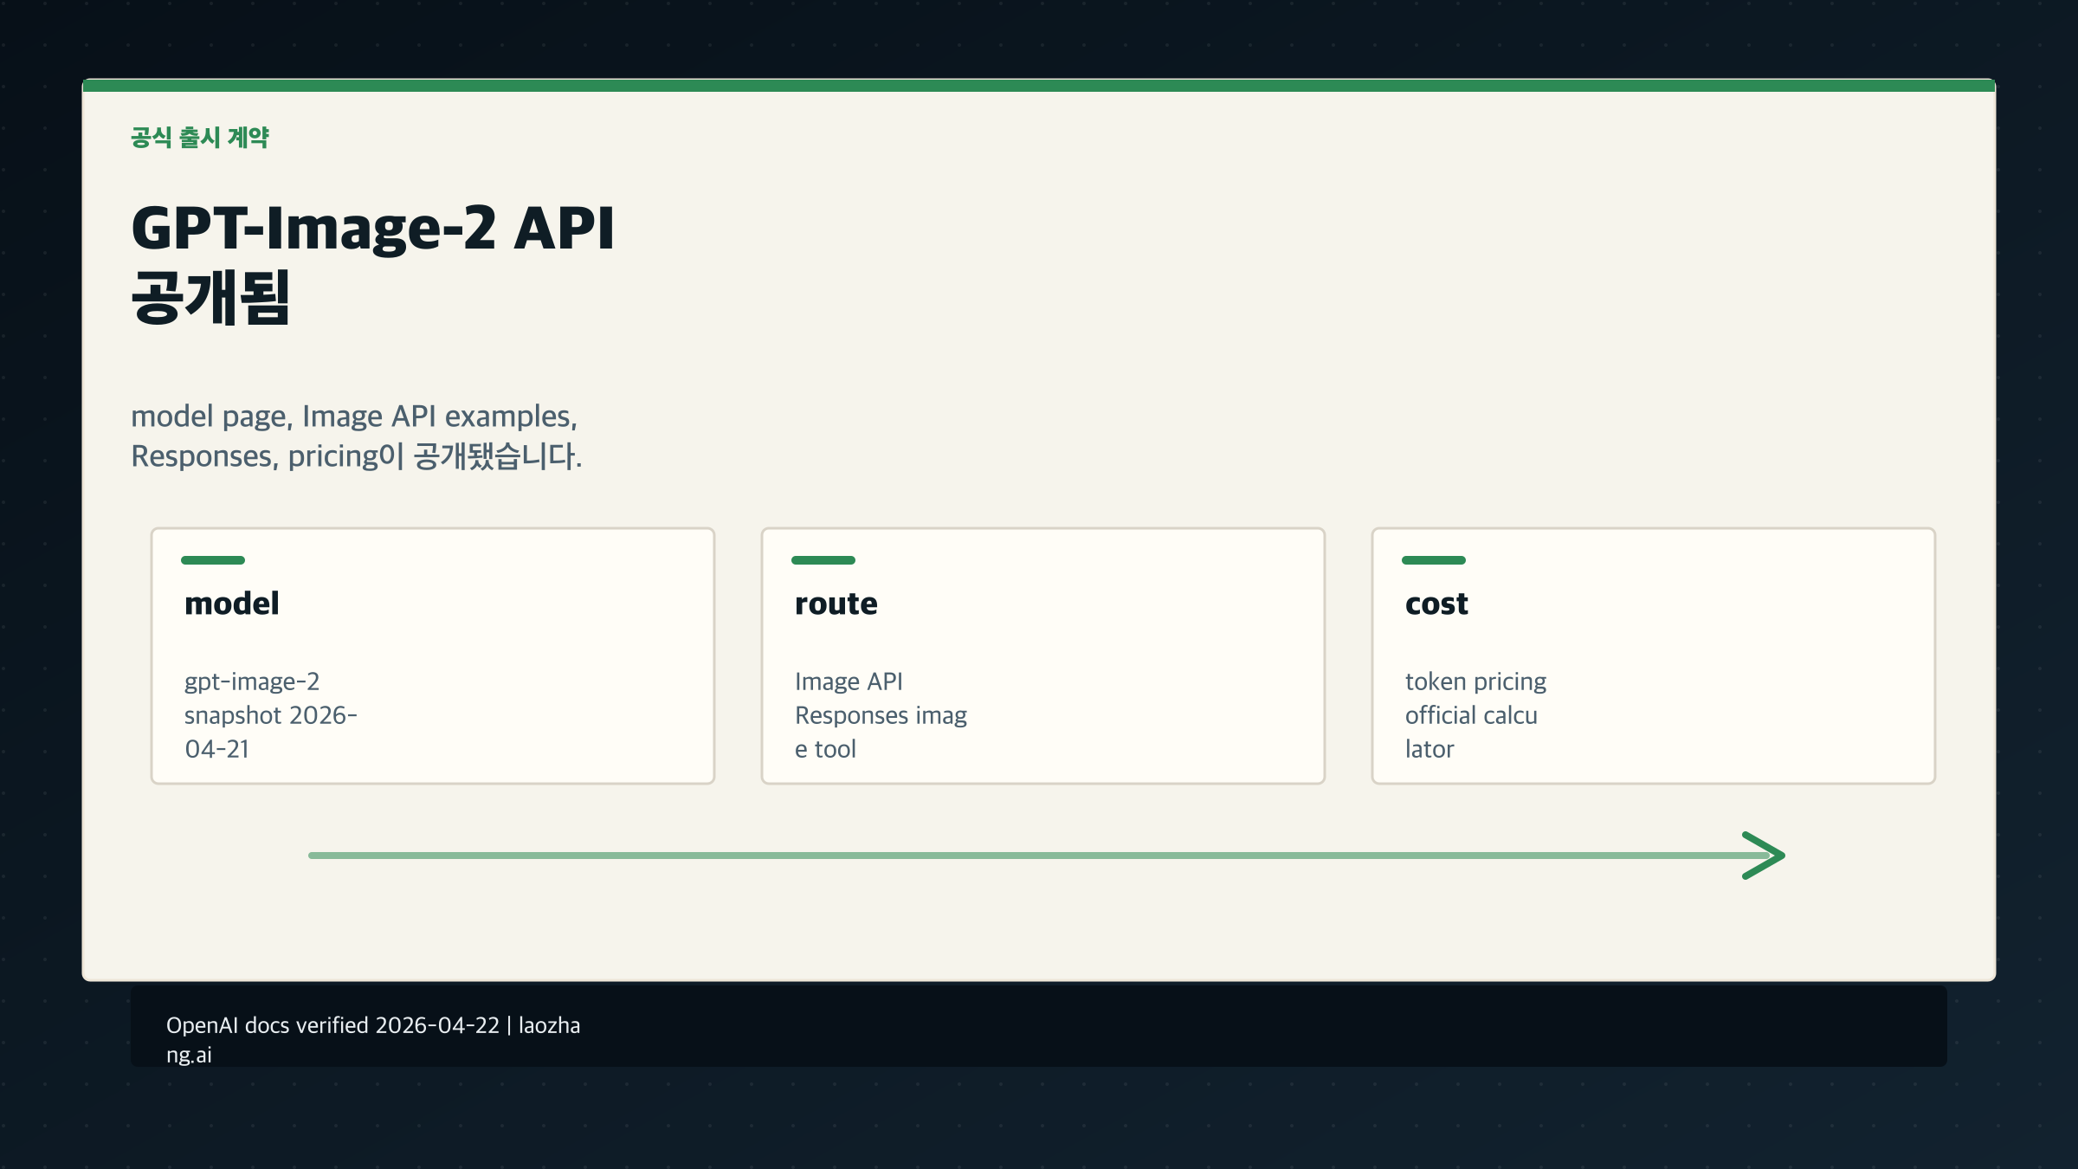Toggle the 'token pricing' item in cost card
This screenshot has height=1169, width=2078.
[x=1475, y=681]
